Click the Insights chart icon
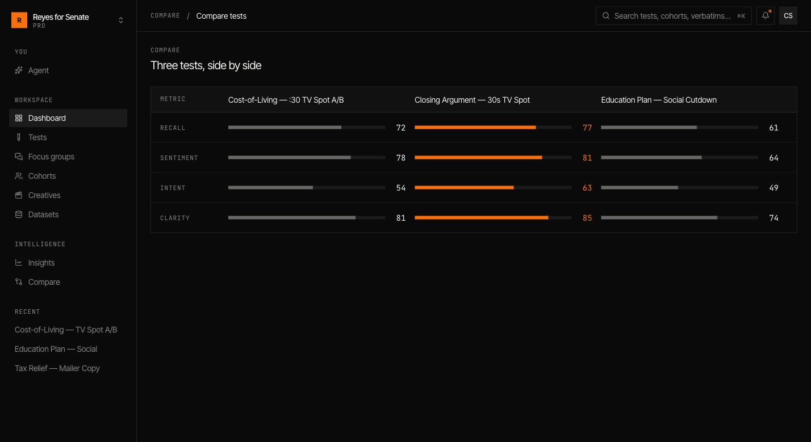 (19, 263)
